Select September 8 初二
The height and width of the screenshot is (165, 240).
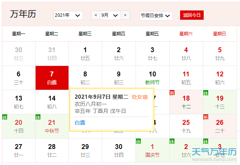pos(85,77)
